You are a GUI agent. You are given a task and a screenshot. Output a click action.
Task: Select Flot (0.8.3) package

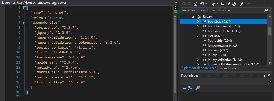click(215, 36)
